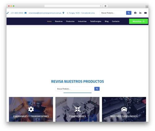Image resolution: width=155 pixels, height=131 pixels.
Task: Open the Industrias menu item
Action: click(82, 21)
